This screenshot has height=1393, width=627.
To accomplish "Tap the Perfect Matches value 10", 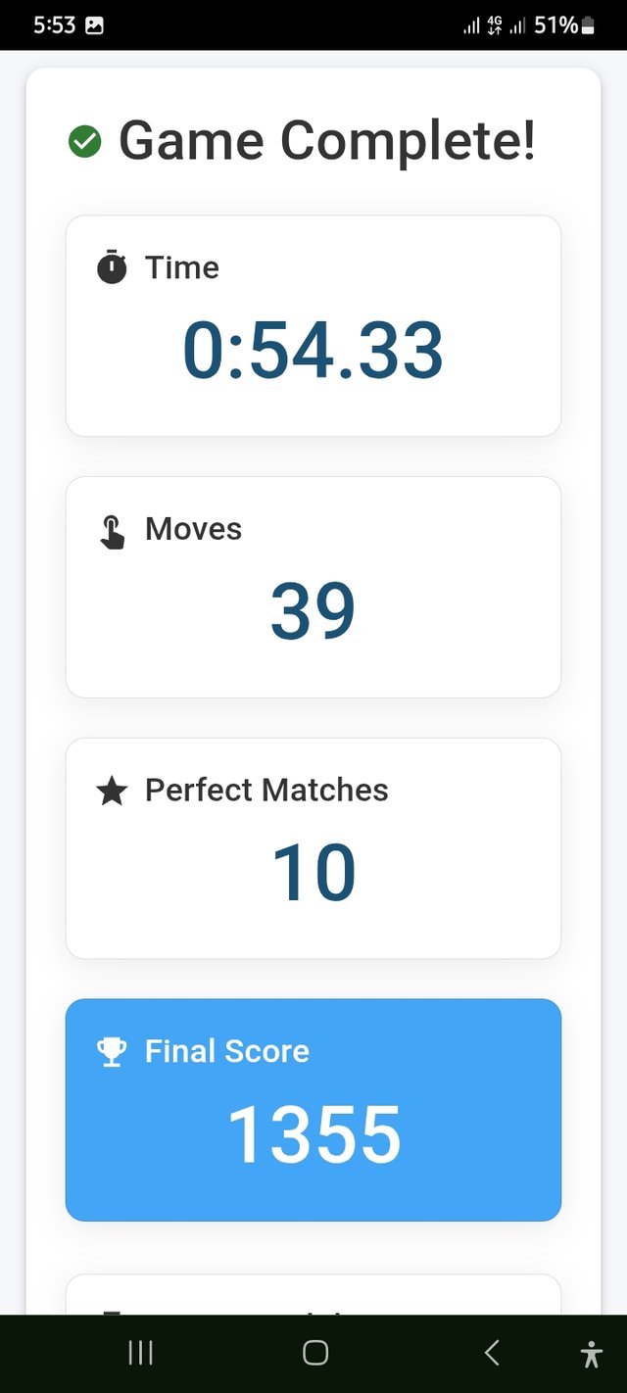I will pyautogui.click(x=313, y=873).
